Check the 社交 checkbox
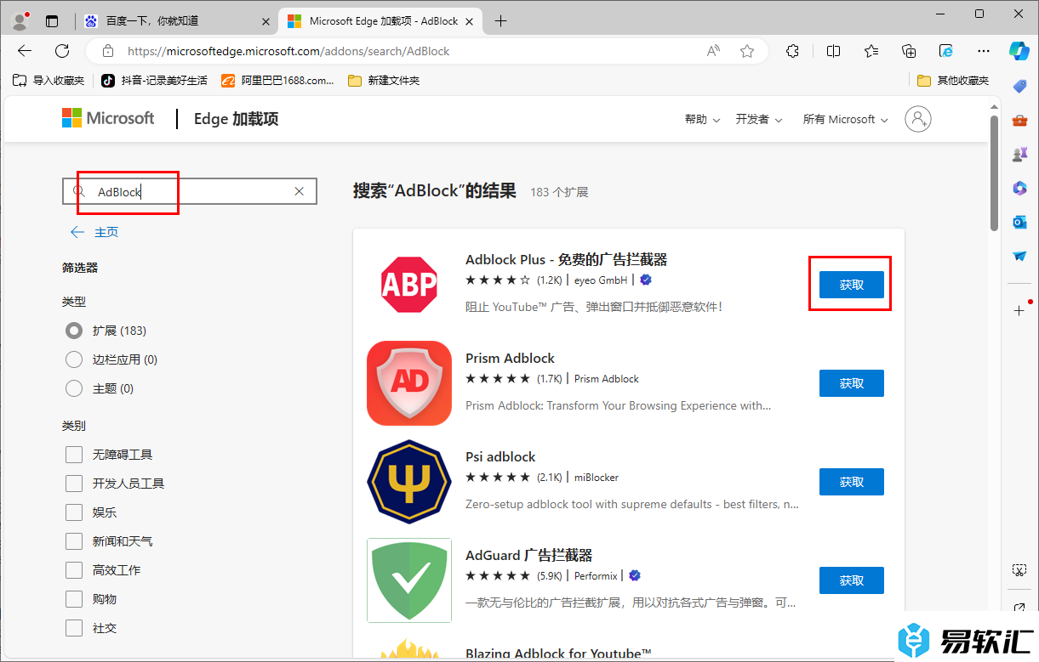Screen dimensions: 1039x662 click(x=74, y=628)
